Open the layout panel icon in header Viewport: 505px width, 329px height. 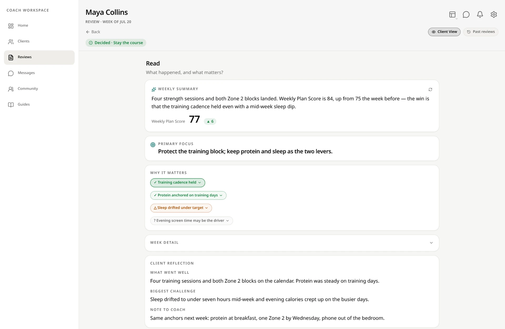[x=452, y=14]
